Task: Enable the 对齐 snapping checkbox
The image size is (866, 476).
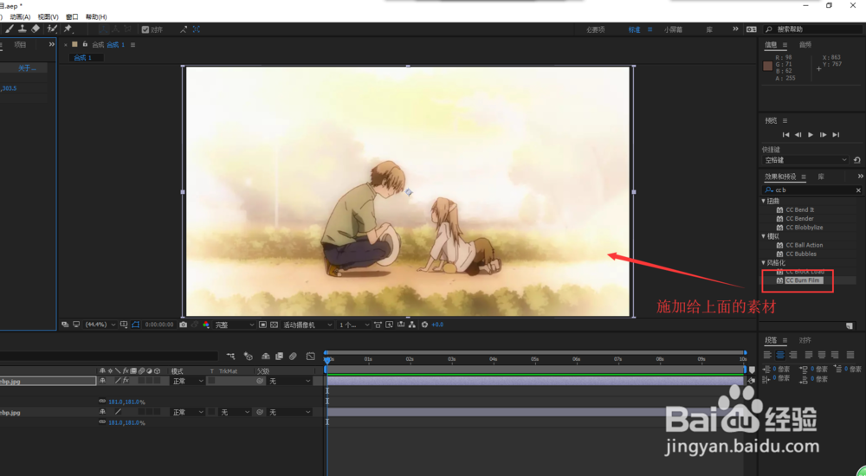Action: tap(145, 29)
